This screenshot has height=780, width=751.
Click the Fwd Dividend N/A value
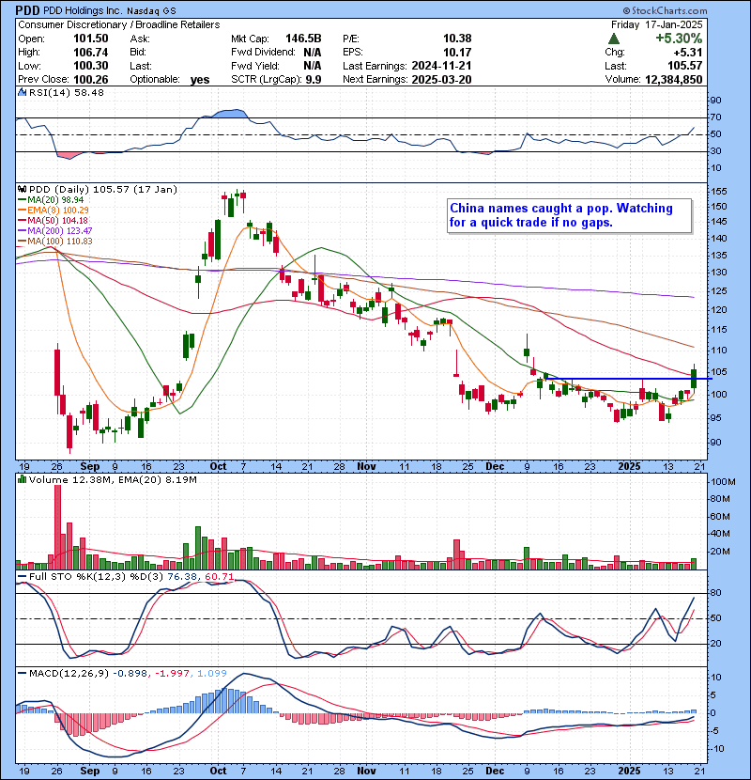[312, 53]
